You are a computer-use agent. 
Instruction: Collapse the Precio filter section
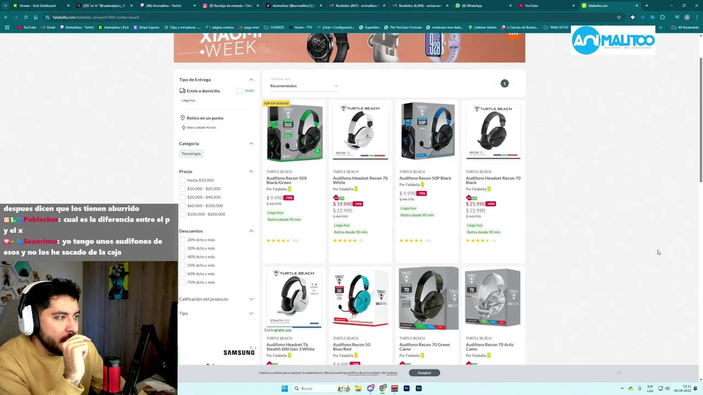[251, 172]
